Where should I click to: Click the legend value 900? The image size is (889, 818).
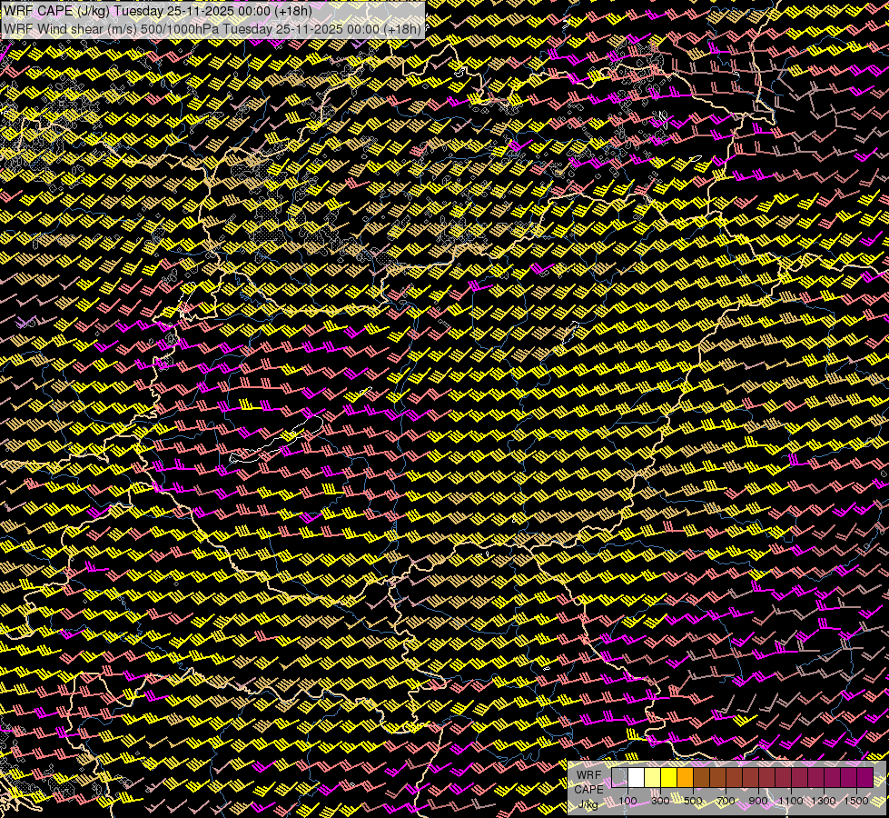[758, 801]
